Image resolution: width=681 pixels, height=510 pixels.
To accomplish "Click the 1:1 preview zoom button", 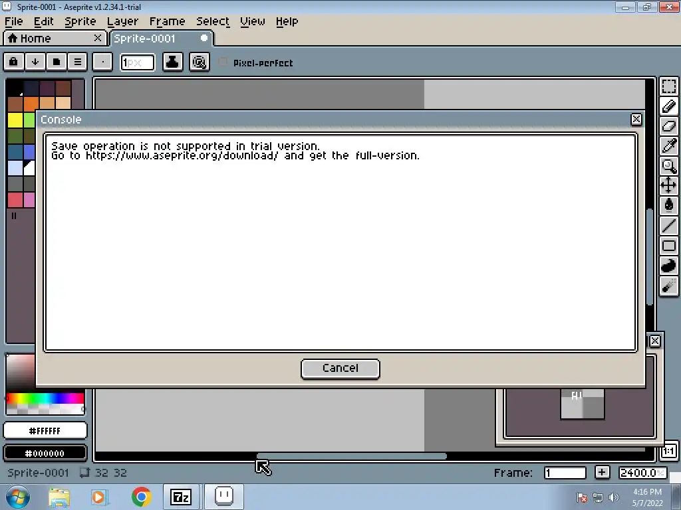I will [668, 452].
